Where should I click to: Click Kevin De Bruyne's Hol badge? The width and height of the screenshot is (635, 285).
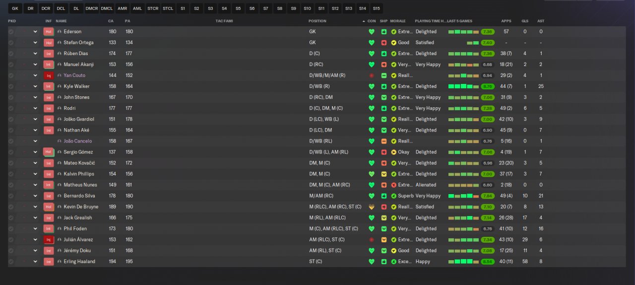48,207
